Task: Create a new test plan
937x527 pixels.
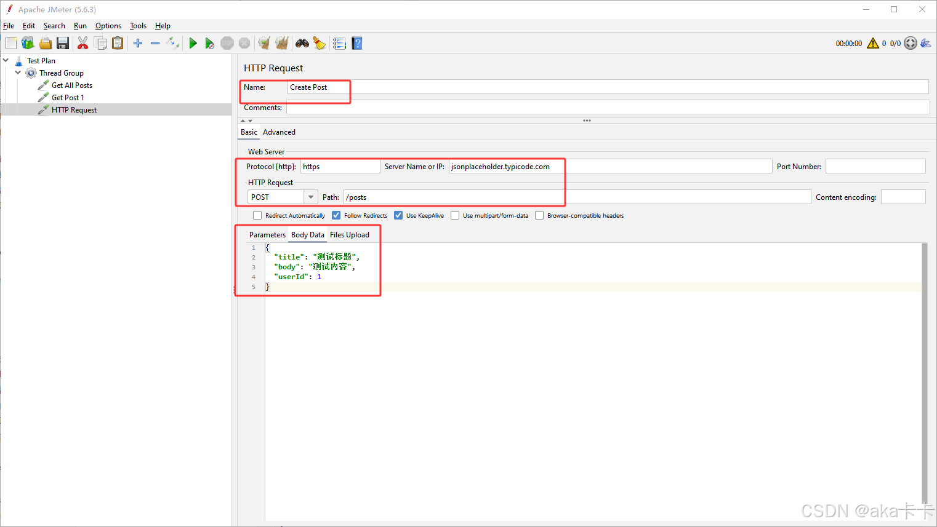Action: 11,43
